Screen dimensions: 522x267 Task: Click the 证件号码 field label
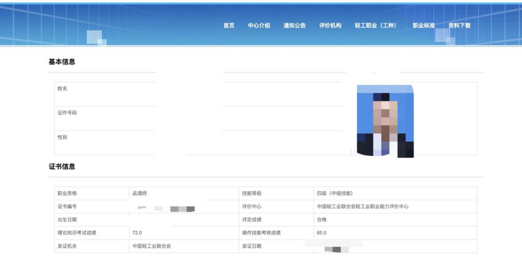67,113
